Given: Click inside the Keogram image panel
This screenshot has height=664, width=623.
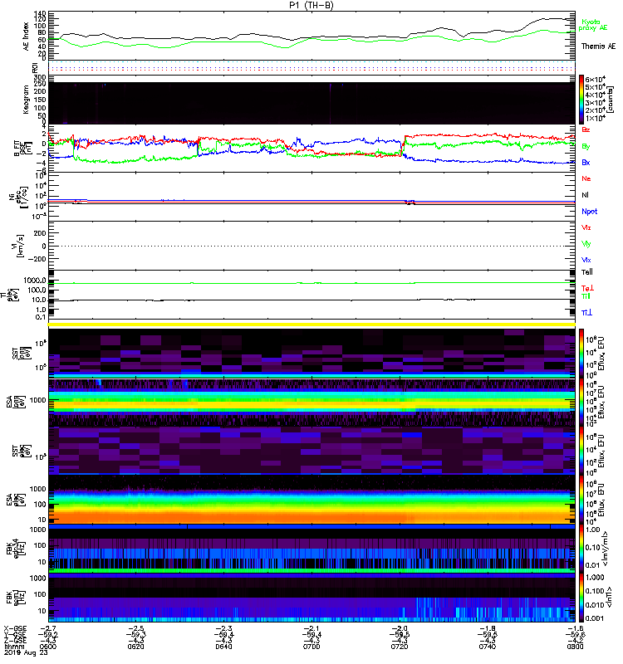Looking at the screenshot, I should click(x=311, y=103).
